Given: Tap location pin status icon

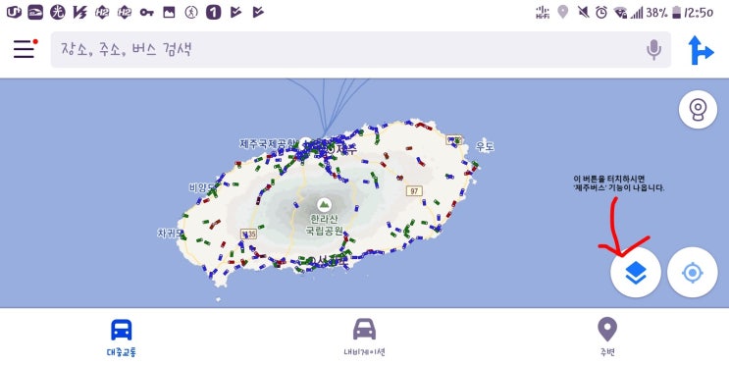Looking at the screenshot, I should coord(563,12).
